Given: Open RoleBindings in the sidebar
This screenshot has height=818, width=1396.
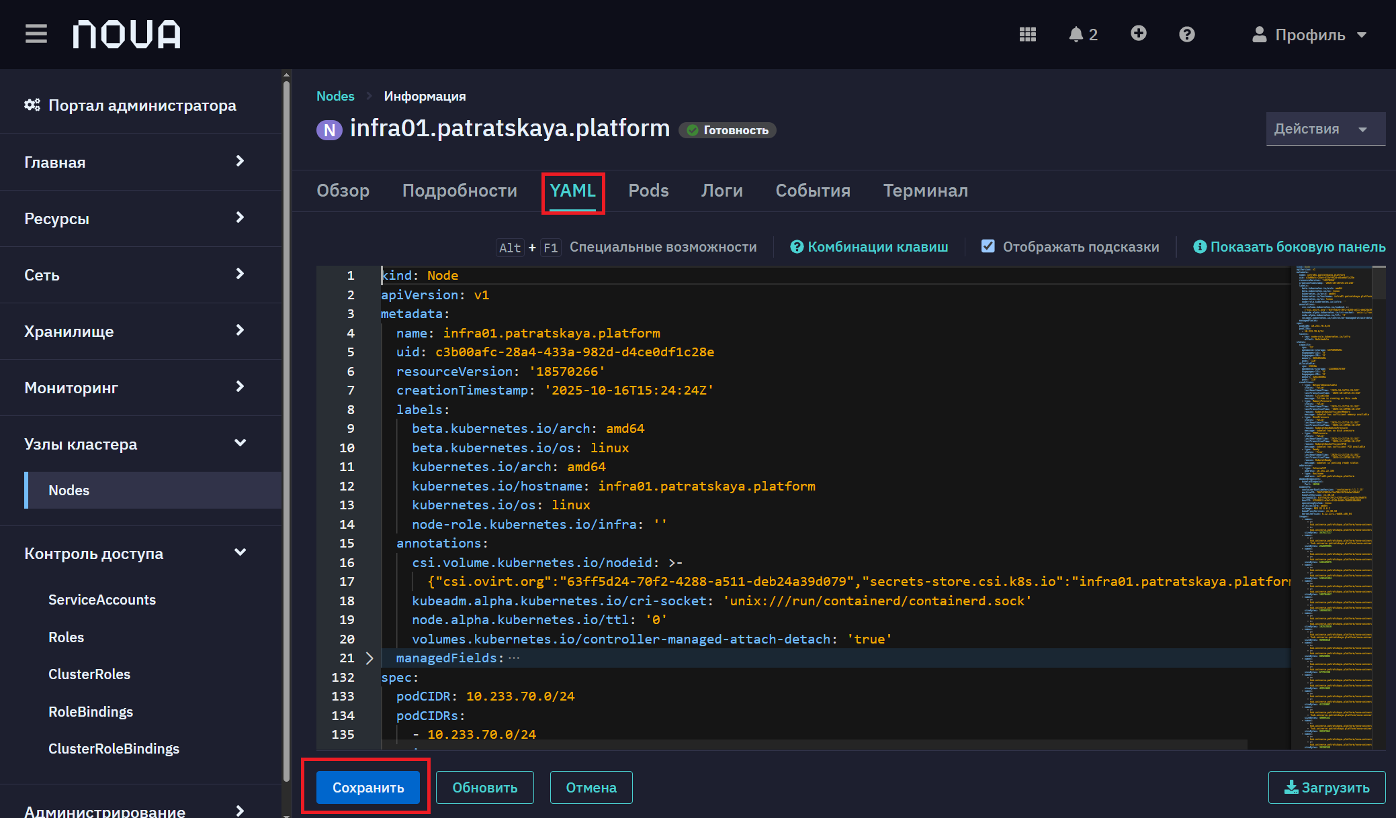Looking at the screenshot, I should point(91,712).
